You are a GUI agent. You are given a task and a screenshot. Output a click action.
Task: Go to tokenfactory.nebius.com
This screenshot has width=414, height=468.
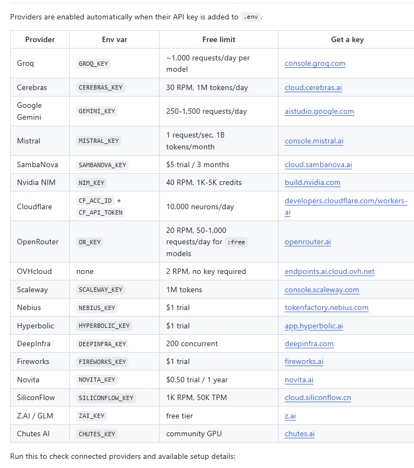(x=327, y=307)
